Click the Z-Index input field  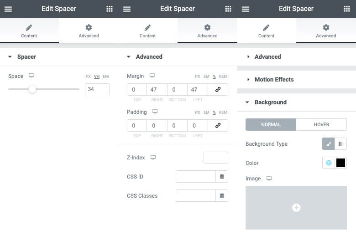click(216, 158)
